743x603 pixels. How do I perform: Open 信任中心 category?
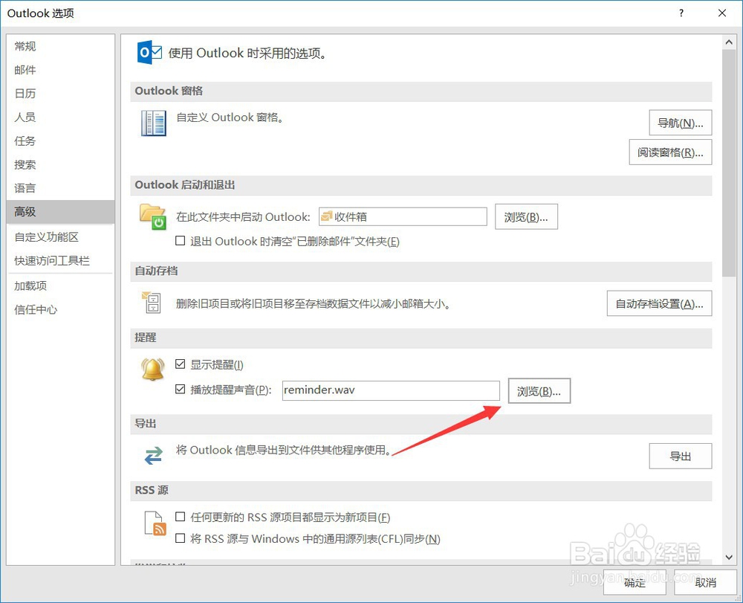(x=61, y=309)
